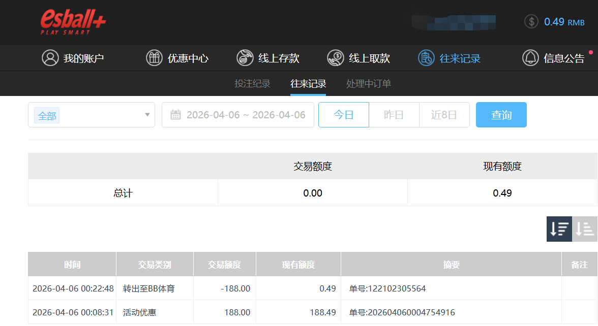Image resolution: width=598 pixels, height=326 pixels.
Task: Open the 优惠中心 gift icon
Action: [154, 58]
